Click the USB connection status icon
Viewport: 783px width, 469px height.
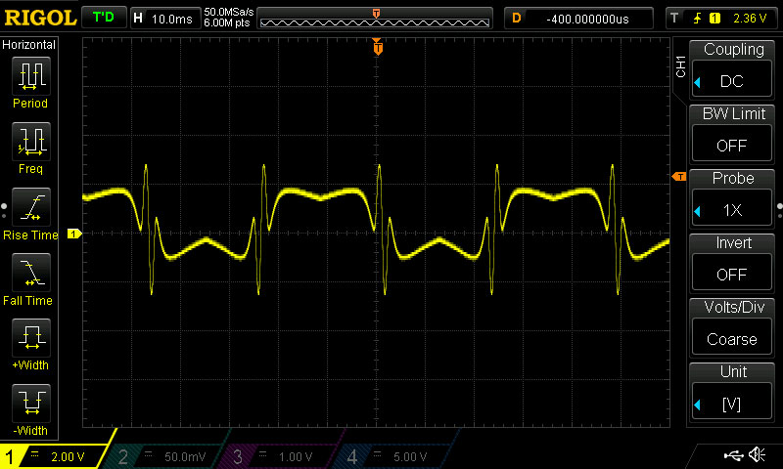pos(732,455)
